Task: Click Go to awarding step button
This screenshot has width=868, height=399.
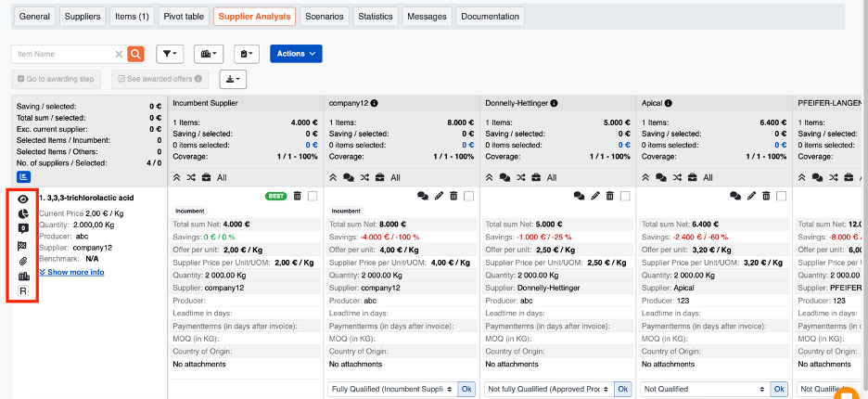Action: coord(56,79)
